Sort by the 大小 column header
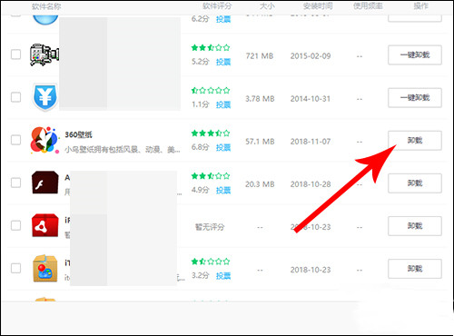The image size is (454, 336). pos(267,6)
